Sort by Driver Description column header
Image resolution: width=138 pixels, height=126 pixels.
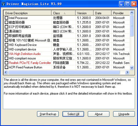tap(28, 13)
